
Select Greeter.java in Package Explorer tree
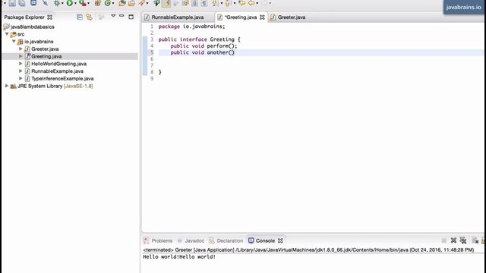coord(45,49)
